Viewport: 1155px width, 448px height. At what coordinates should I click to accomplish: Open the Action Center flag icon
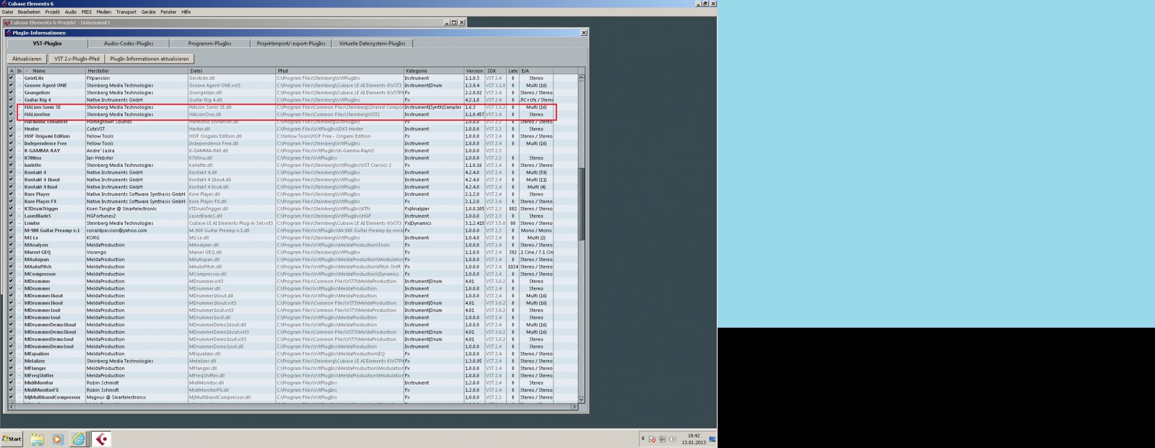click(x=652, y=439)
